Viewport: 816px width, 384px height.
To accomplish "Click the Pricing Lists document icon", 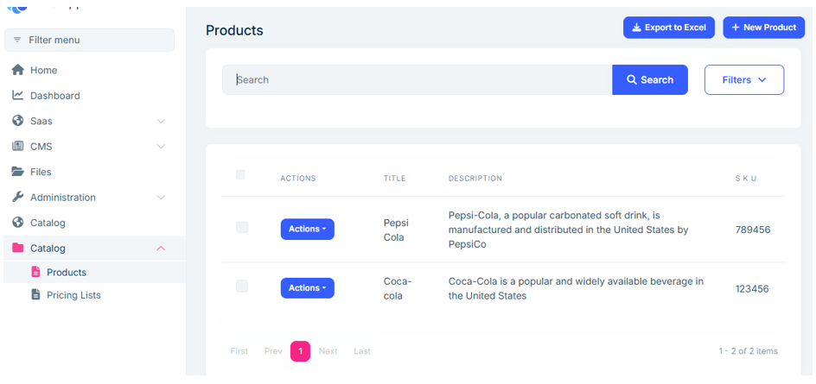I will pyautogui.click(x=35, y=295).
